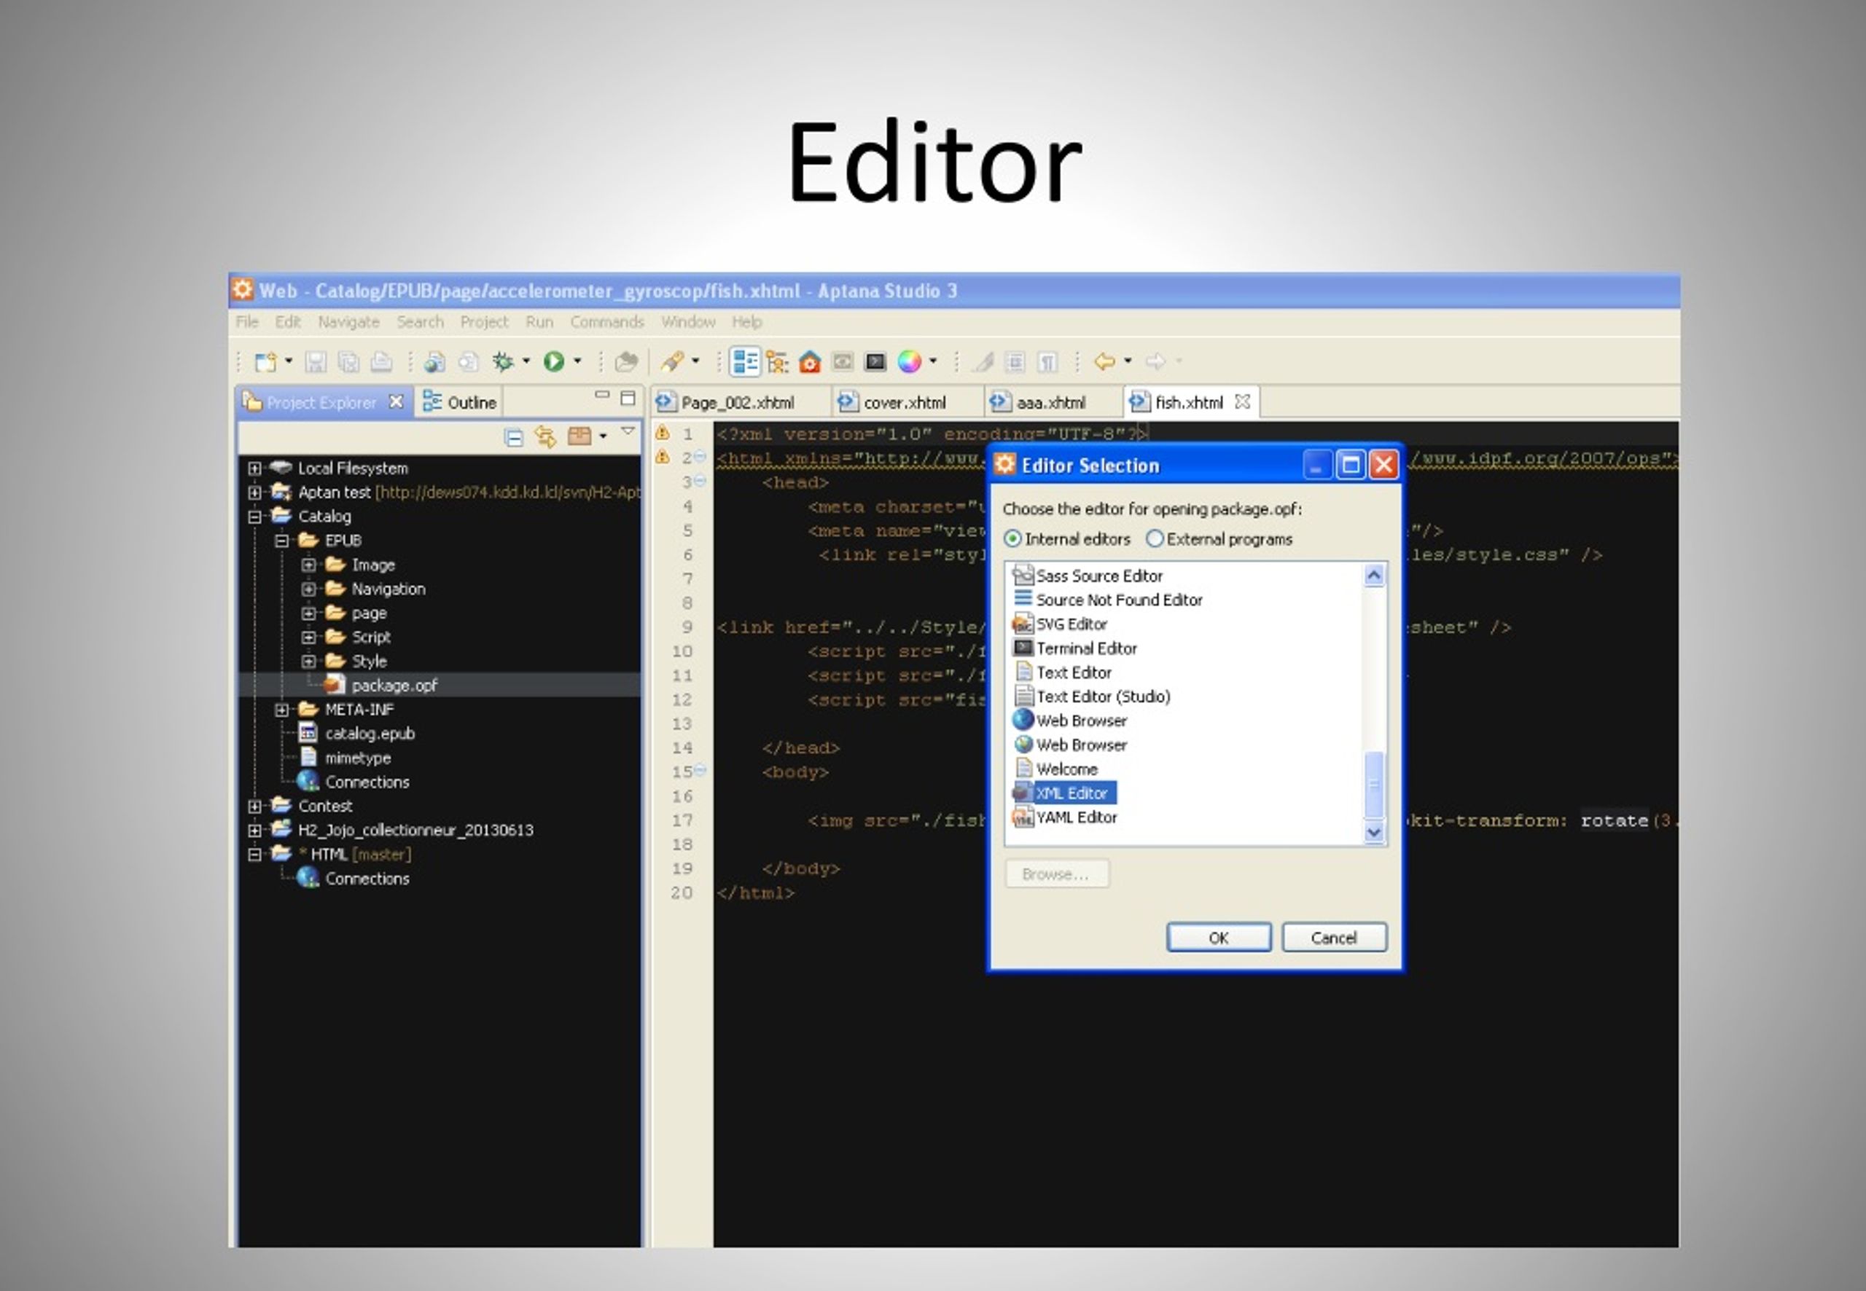Click the globe browser icon in toolbar
Viewport: 1866px width, 1291px height.
(434, 361)
